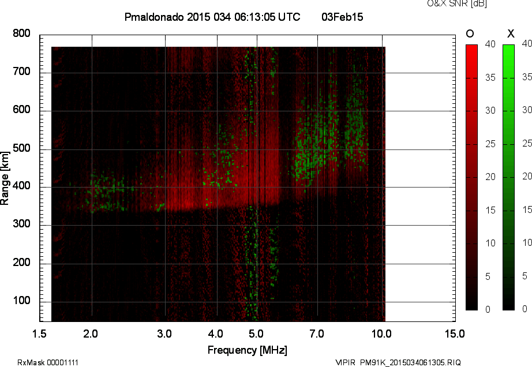The height and width of the screenshot is (367, 532).
Task: Click the 1.5 tick label on frequency axis
Action: [39, 334]
